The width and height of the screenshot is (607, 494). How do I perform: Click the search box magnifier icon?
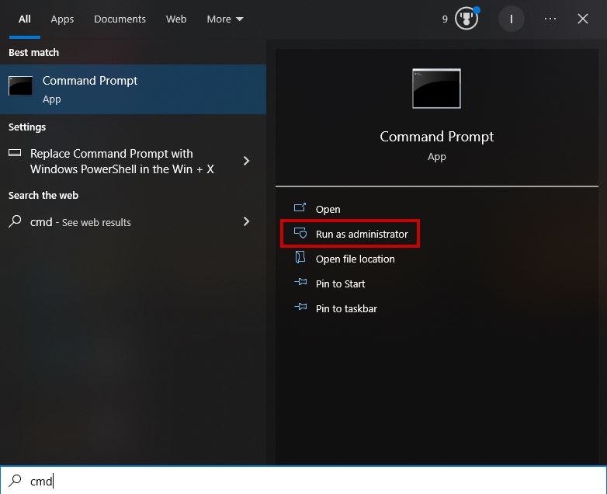tap(15, 480)
